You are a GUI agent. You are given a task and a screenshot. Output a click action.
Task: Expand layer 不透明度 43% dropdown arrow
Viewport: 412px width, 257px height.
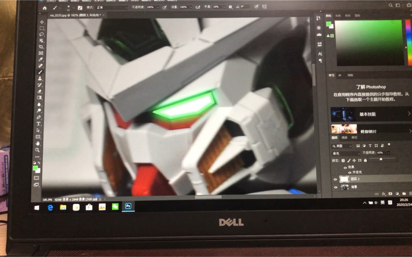pos(388,153)
